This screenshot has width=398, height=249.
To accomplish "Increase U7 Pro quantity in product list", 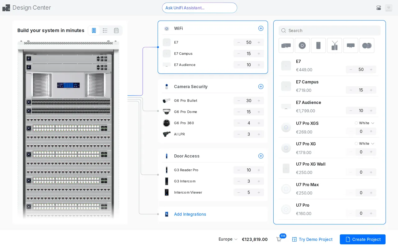I will click(x=371, y=213).
